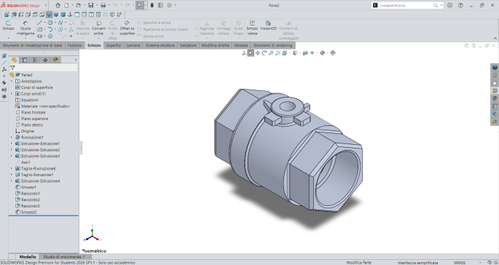
Task: Switch to the Saldature ribbon tab
Action: 188,45
